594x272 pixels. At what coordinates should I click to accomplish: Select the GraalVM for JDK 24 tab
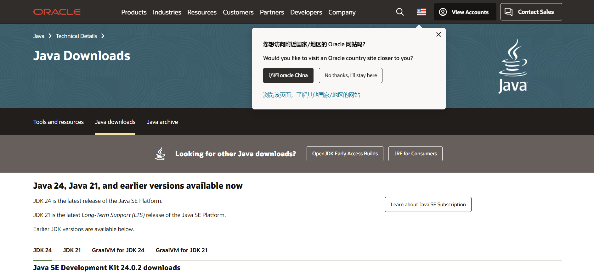(x=118, y=250)
